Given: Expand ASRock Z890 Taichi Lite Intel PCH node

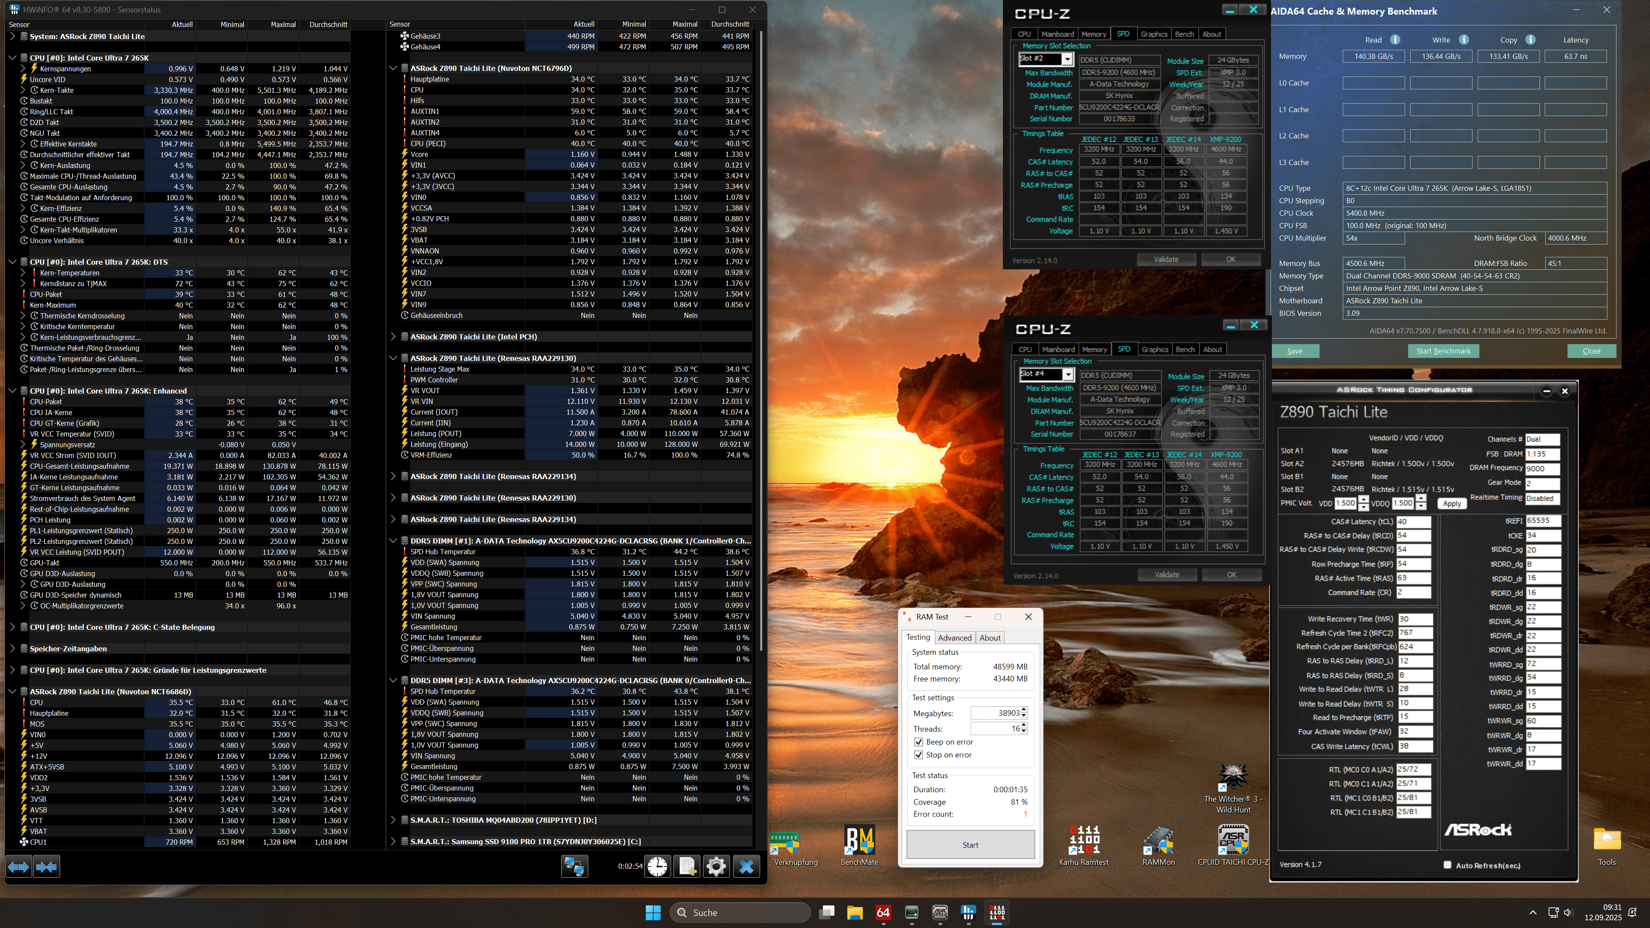Looking at the screenshot, I should click(x=393, y=336).
